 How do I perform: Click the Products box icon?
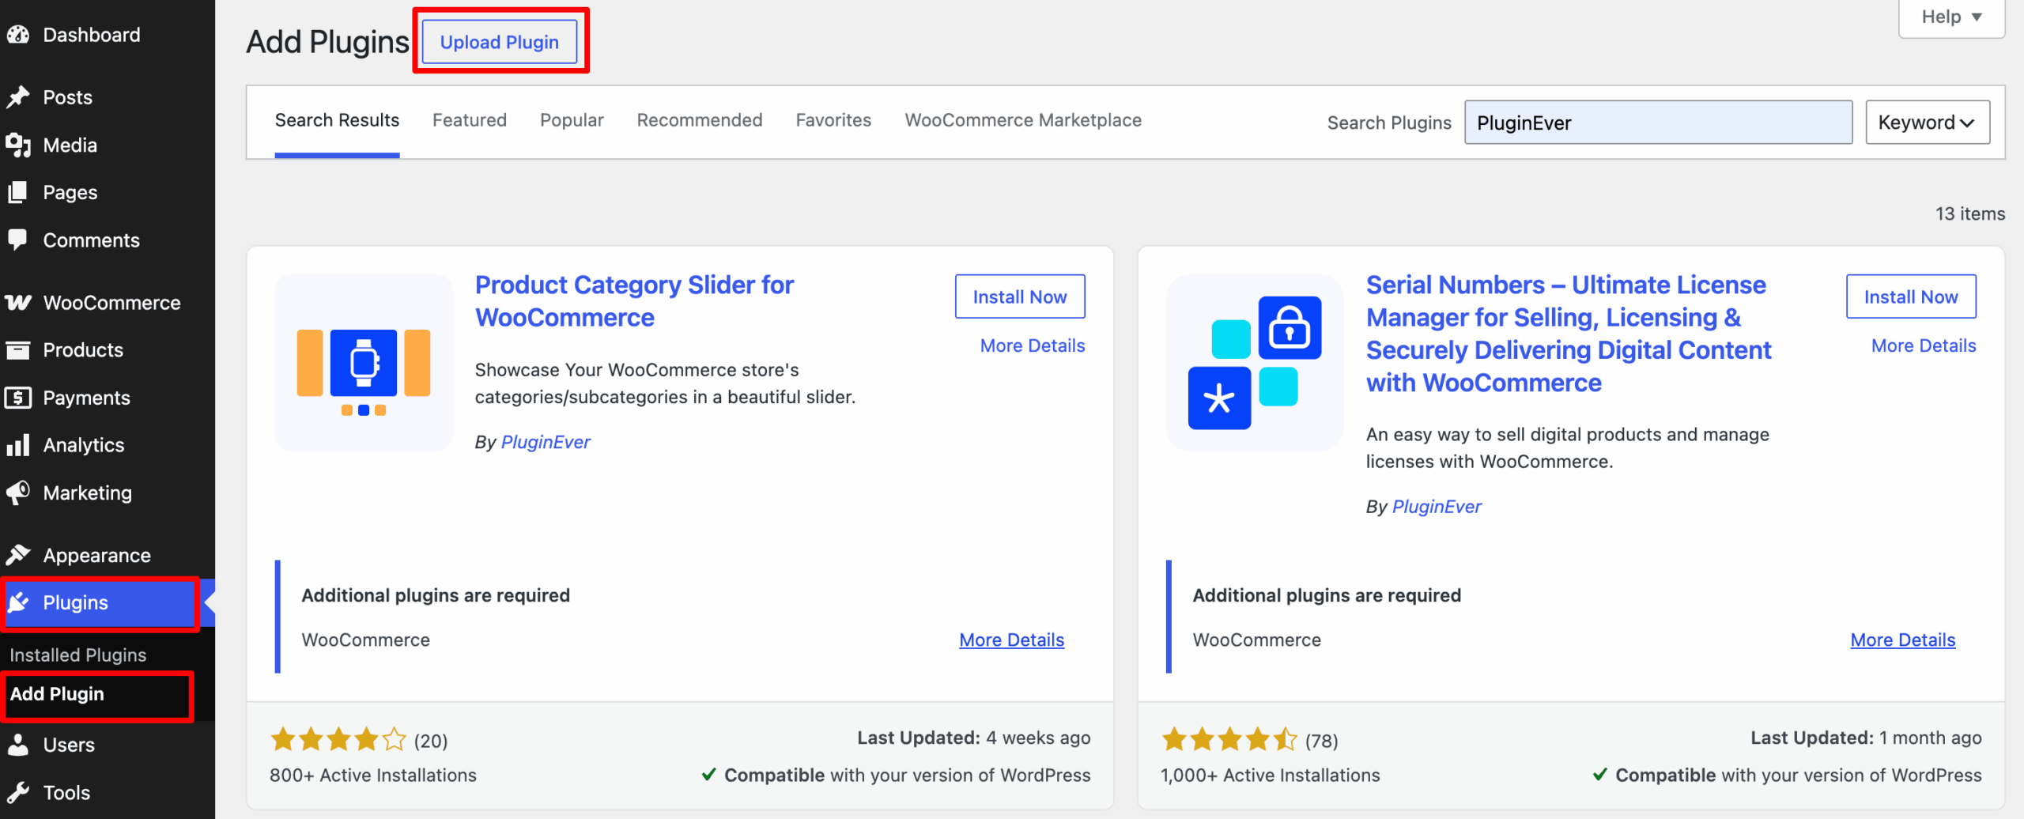18,350
